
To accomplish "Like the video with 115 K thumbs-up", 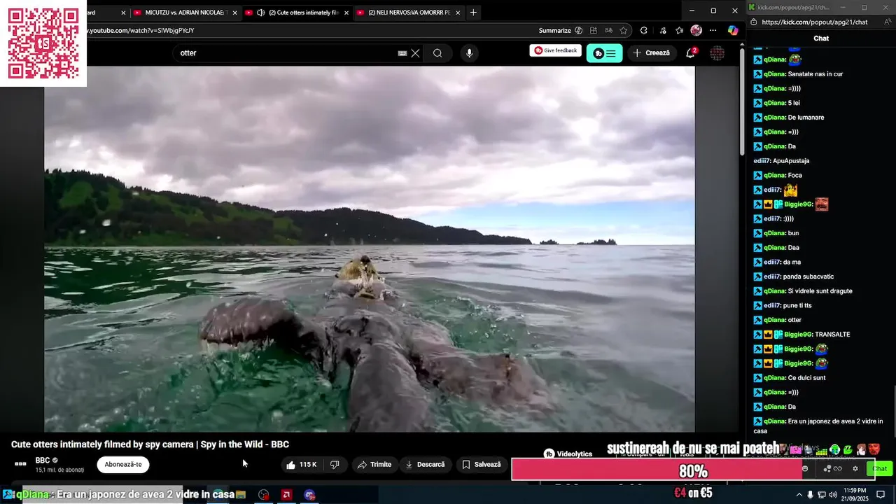I will click(300, 465).
